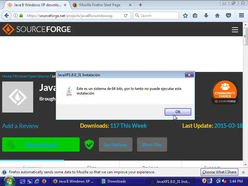248x186 pixels.
Task: Click the Community Choice badge
Action: [x=225, y=92]
